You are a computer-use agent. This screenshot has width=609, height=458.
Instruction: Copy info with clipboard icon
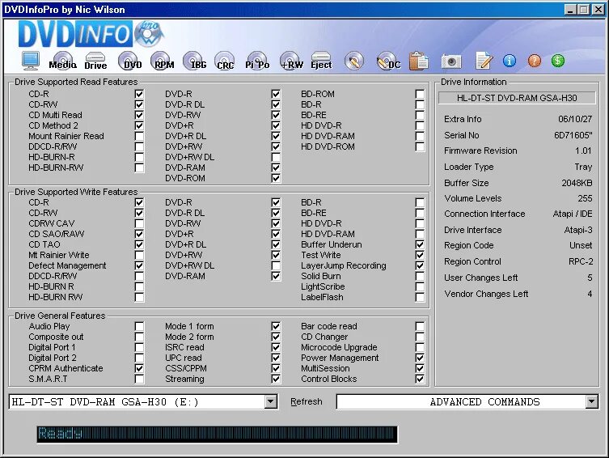tap(419, 61)
